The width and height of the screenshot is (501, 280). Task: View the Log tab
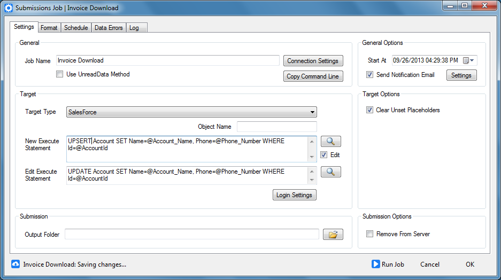point(136,28)
